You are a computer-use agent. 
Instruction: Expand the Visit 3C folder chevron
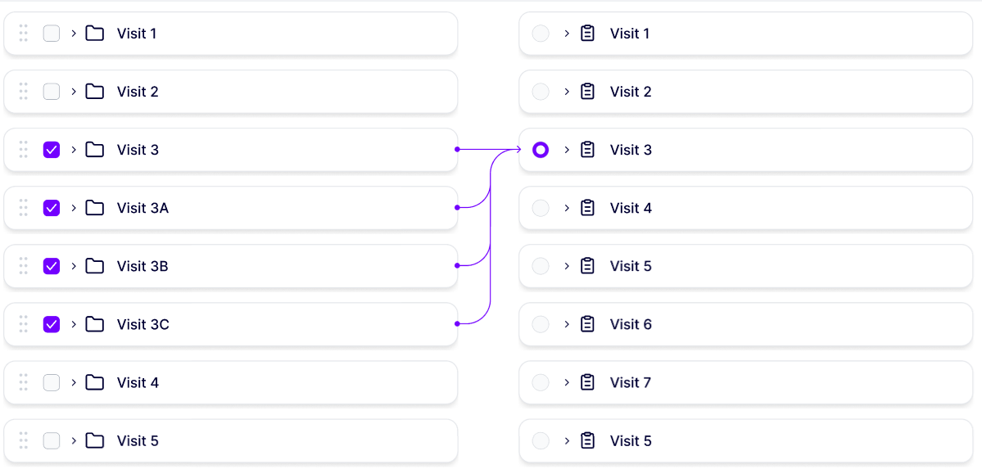click(74, 324)
